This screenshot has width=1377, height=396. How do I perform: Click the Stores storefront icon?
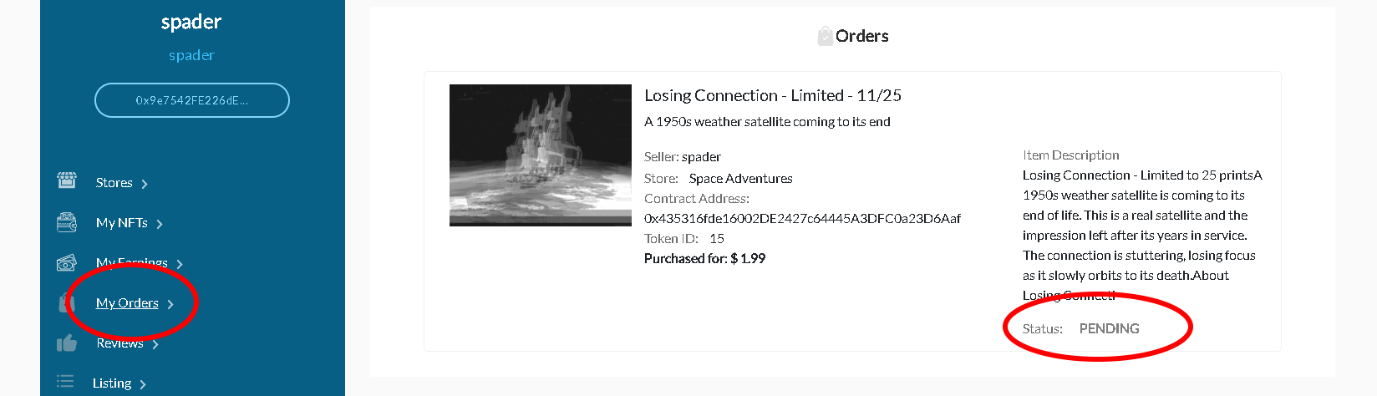(x=67, y=180)
